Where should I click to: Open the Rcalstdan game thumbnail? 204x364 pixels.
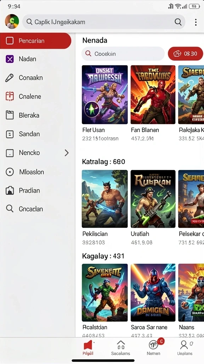105,293
